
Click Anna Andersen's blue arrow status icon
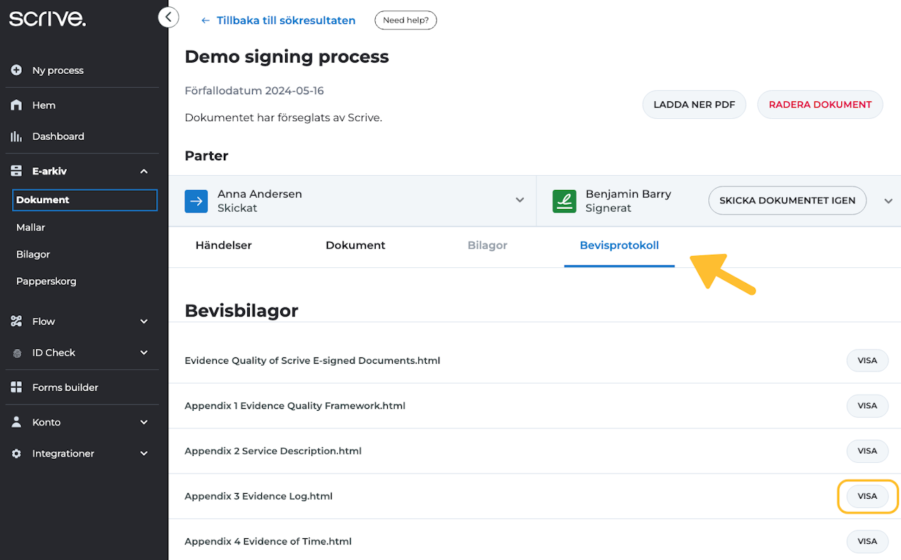coord(196,201)
